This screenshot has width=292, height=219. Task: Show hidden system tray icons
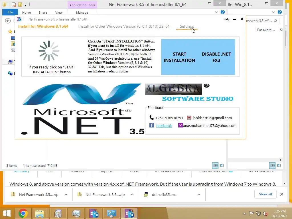(244, 214)
